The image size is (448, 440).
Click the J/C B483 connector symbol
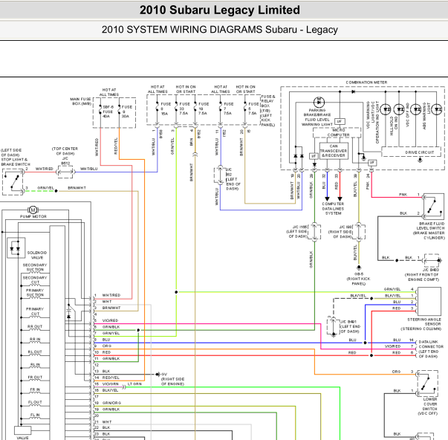click(432, 260)
